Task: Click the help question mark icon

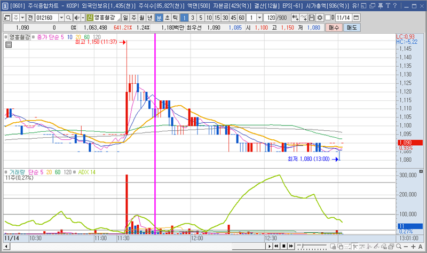Action: point(394,6)
